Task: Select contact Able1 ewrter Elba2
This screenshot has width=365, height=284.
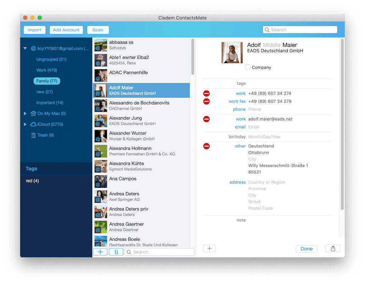Action: [142, 60]
